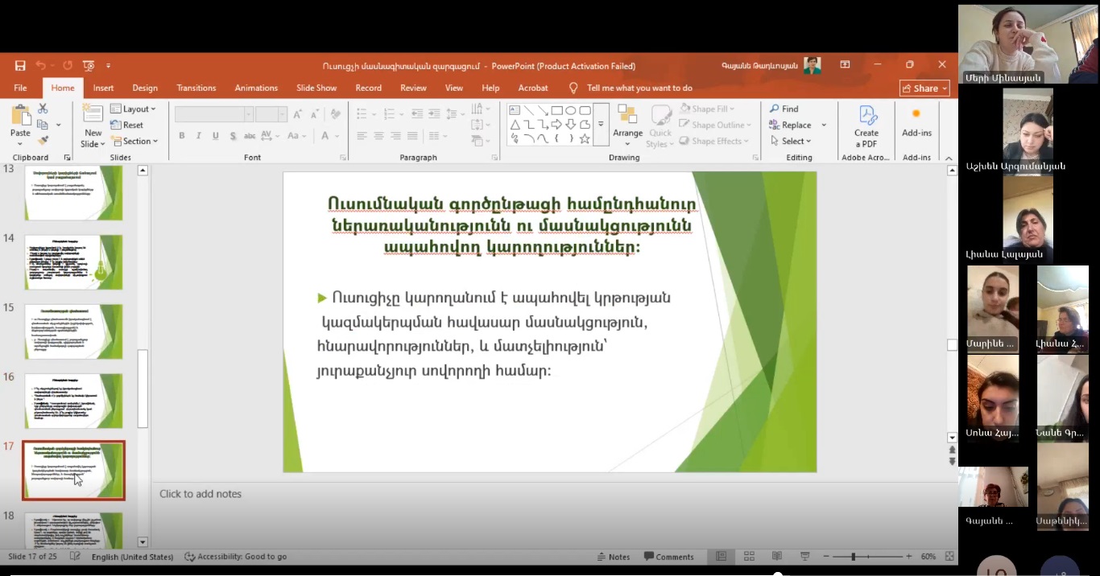This screenshot has height=576, width=1100.
Task: Start slide show from status bar icon
Action: (x=804, y=557)
